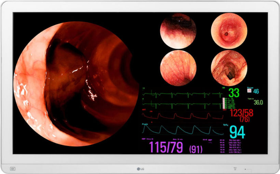
Task: Open the bottom-left endoscopy thumbnail
Action: (178, 68)
